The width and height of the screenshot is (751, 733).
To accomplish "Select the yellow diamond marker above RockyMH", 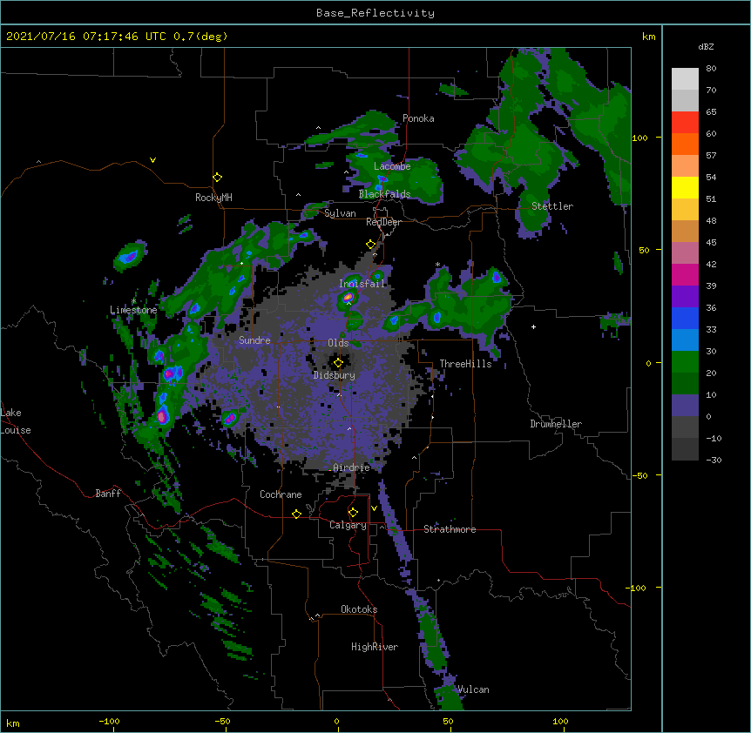I will (218, 178).
